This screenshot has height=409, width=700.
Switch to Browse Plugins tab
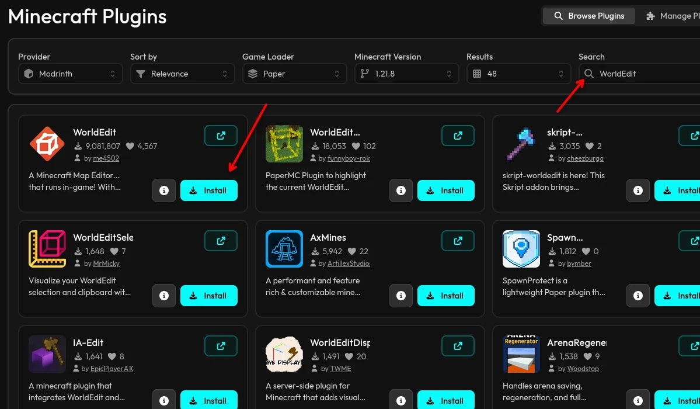point(589,16)
